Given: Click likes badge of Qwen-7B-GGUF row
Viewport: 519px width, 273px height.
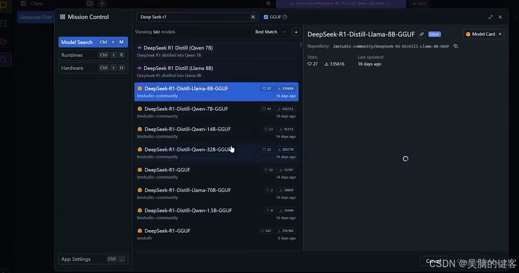Looking at the screenshot, I should point(267,109).
